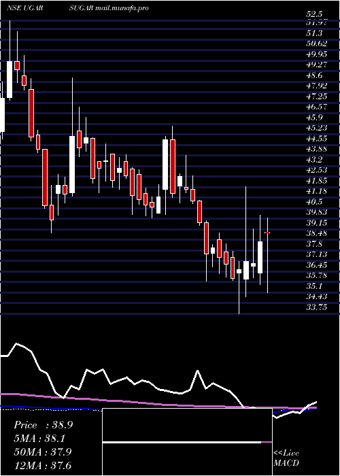
Task: Click the 44.55 price axis label
Action: 317,139
